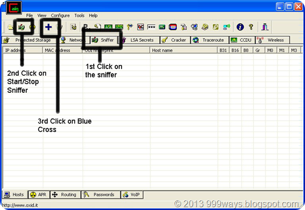Viewport: 305px width, 210px height.
Task: Open the About info icon
Action: [240, 27]
